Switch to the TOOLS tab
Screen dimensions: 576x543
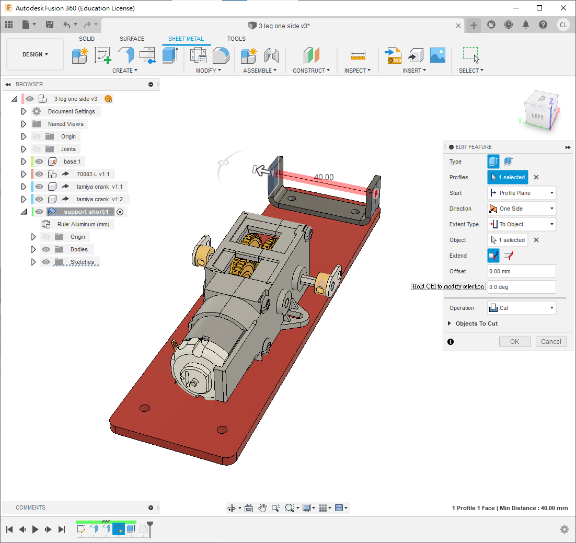click(x=236, y=39)
